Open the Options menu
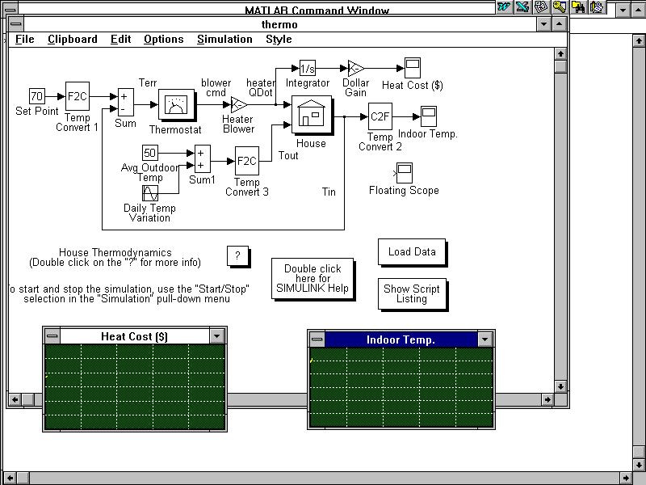 (164, 39)
